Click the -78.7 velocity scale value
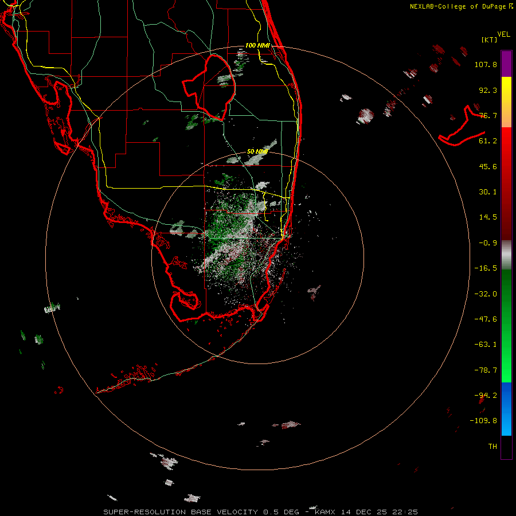This screenshot has width=516, height=516. 486,370
